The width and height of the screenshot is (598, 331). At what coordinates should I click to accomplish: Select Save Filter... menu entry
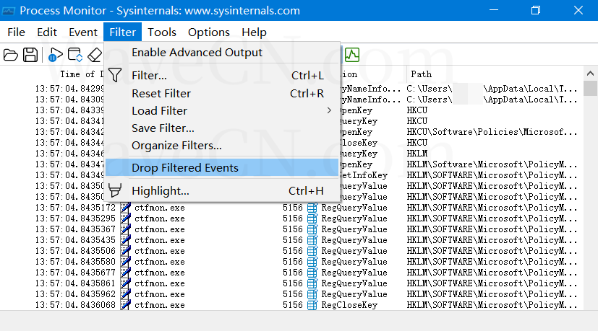[x=163, y=128]
